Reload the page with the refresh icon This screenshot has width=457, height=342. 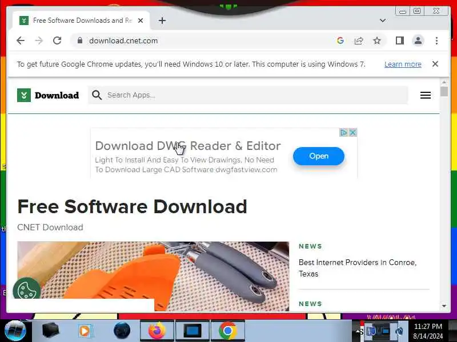click(x=57, y=40)
